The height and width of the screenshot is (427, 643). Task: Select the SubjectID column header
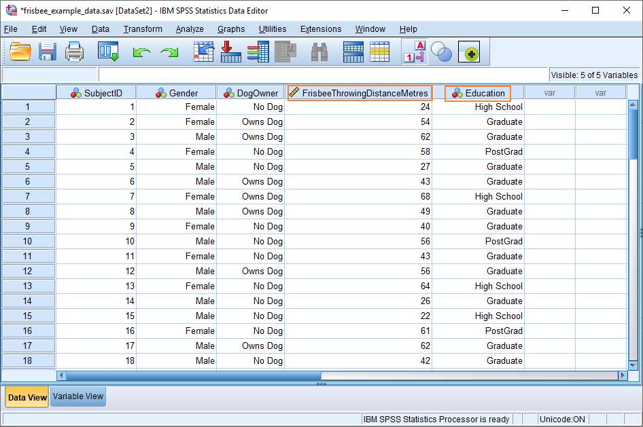pos(97,93)
